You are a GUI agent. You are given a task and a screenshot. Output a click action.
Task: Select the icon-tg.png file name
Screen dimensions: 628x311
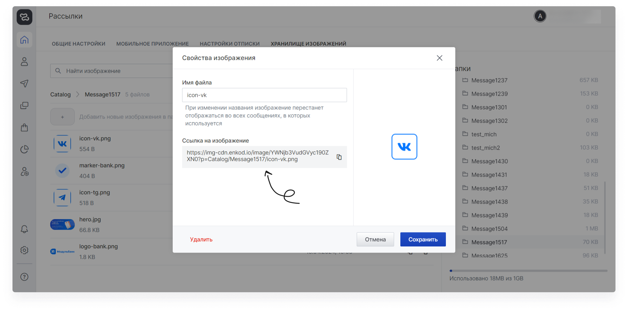coord(95,192)
